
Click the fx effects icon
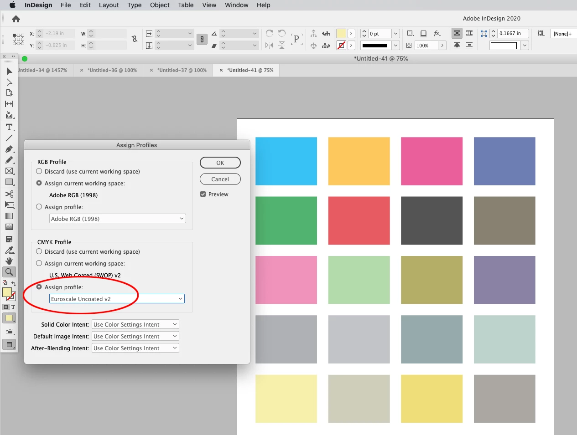(x=437, y=33)
